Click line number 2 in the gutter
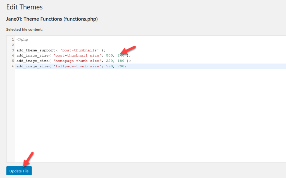Screen dimensions: 286x178 [13, 45]
